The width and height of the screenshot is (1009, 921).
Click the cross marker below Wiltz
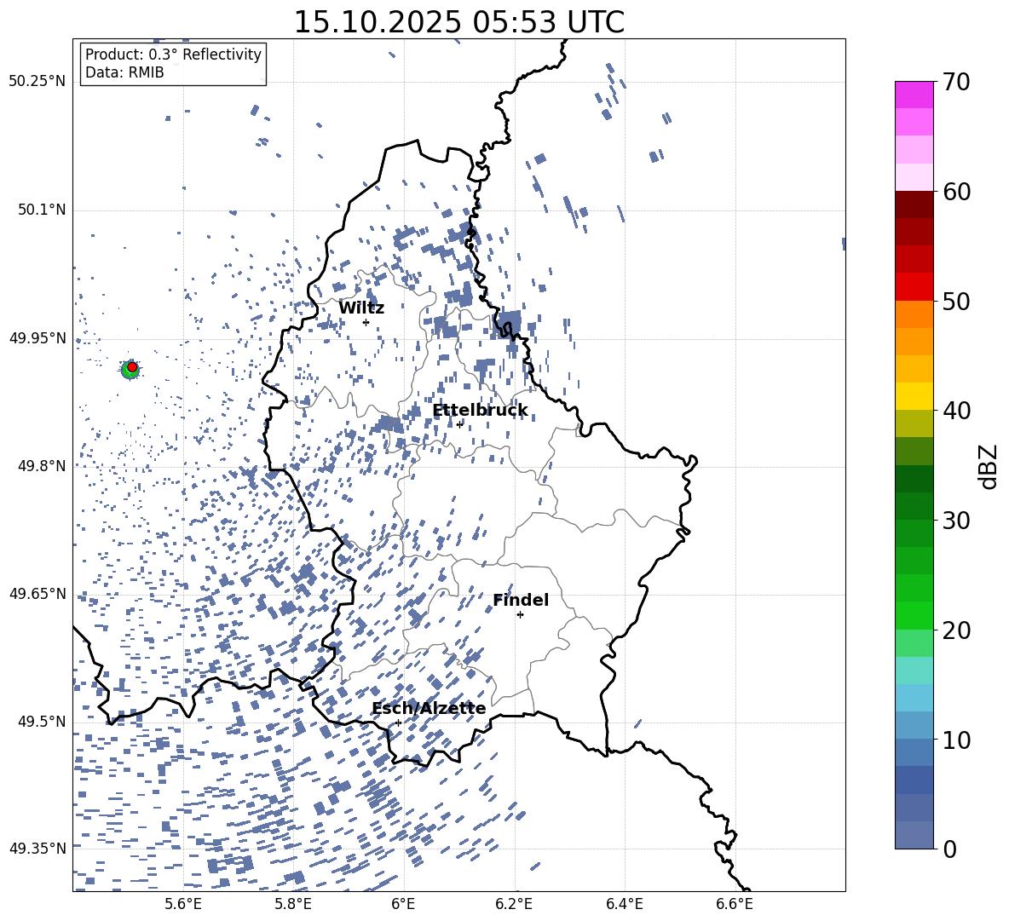point(366,322)
